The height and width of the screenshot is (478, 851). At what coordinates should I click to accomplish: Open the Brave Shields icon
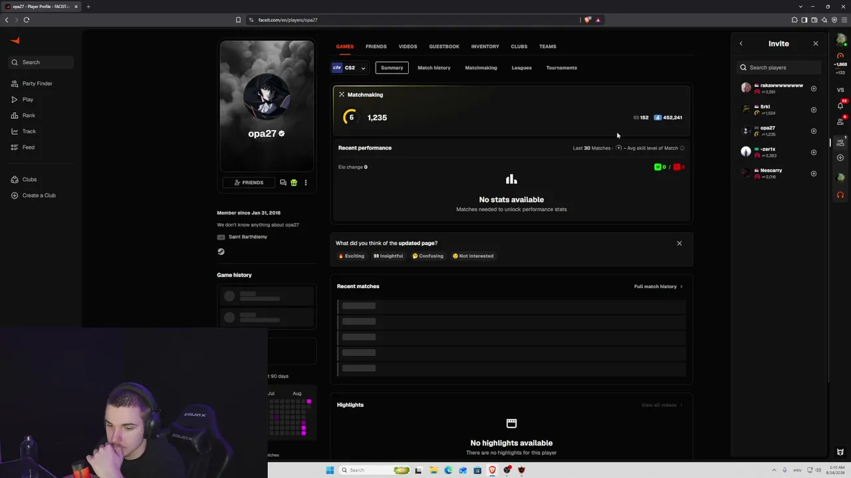(587, 20)
